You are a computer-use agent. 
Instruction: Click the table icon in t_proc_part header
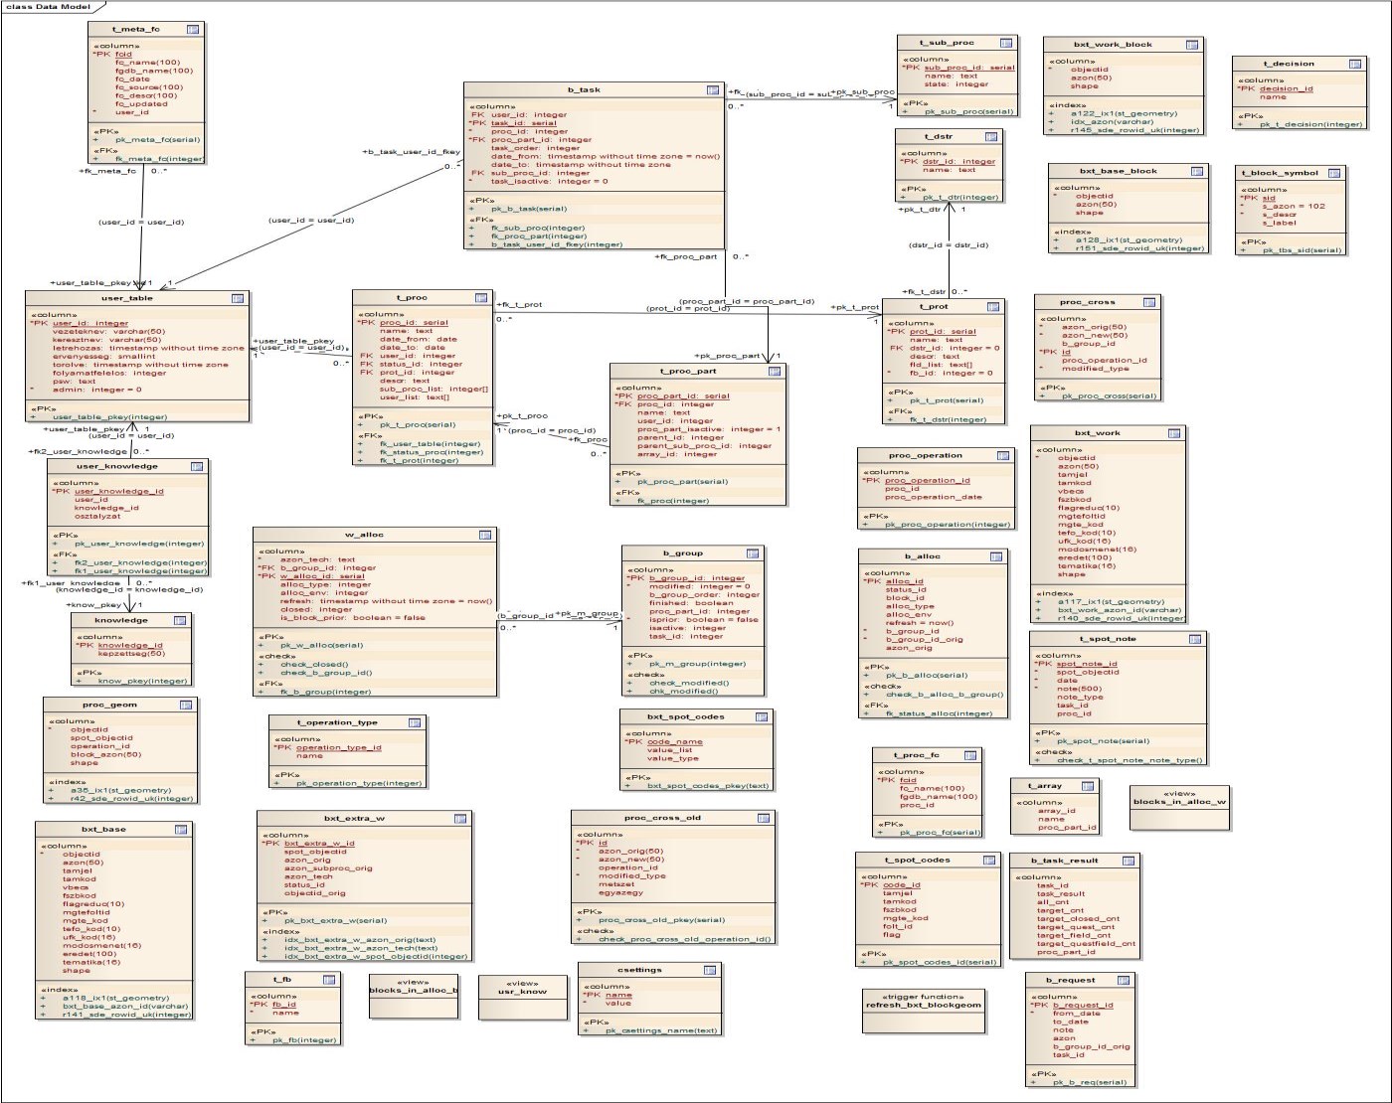(773, 371)
